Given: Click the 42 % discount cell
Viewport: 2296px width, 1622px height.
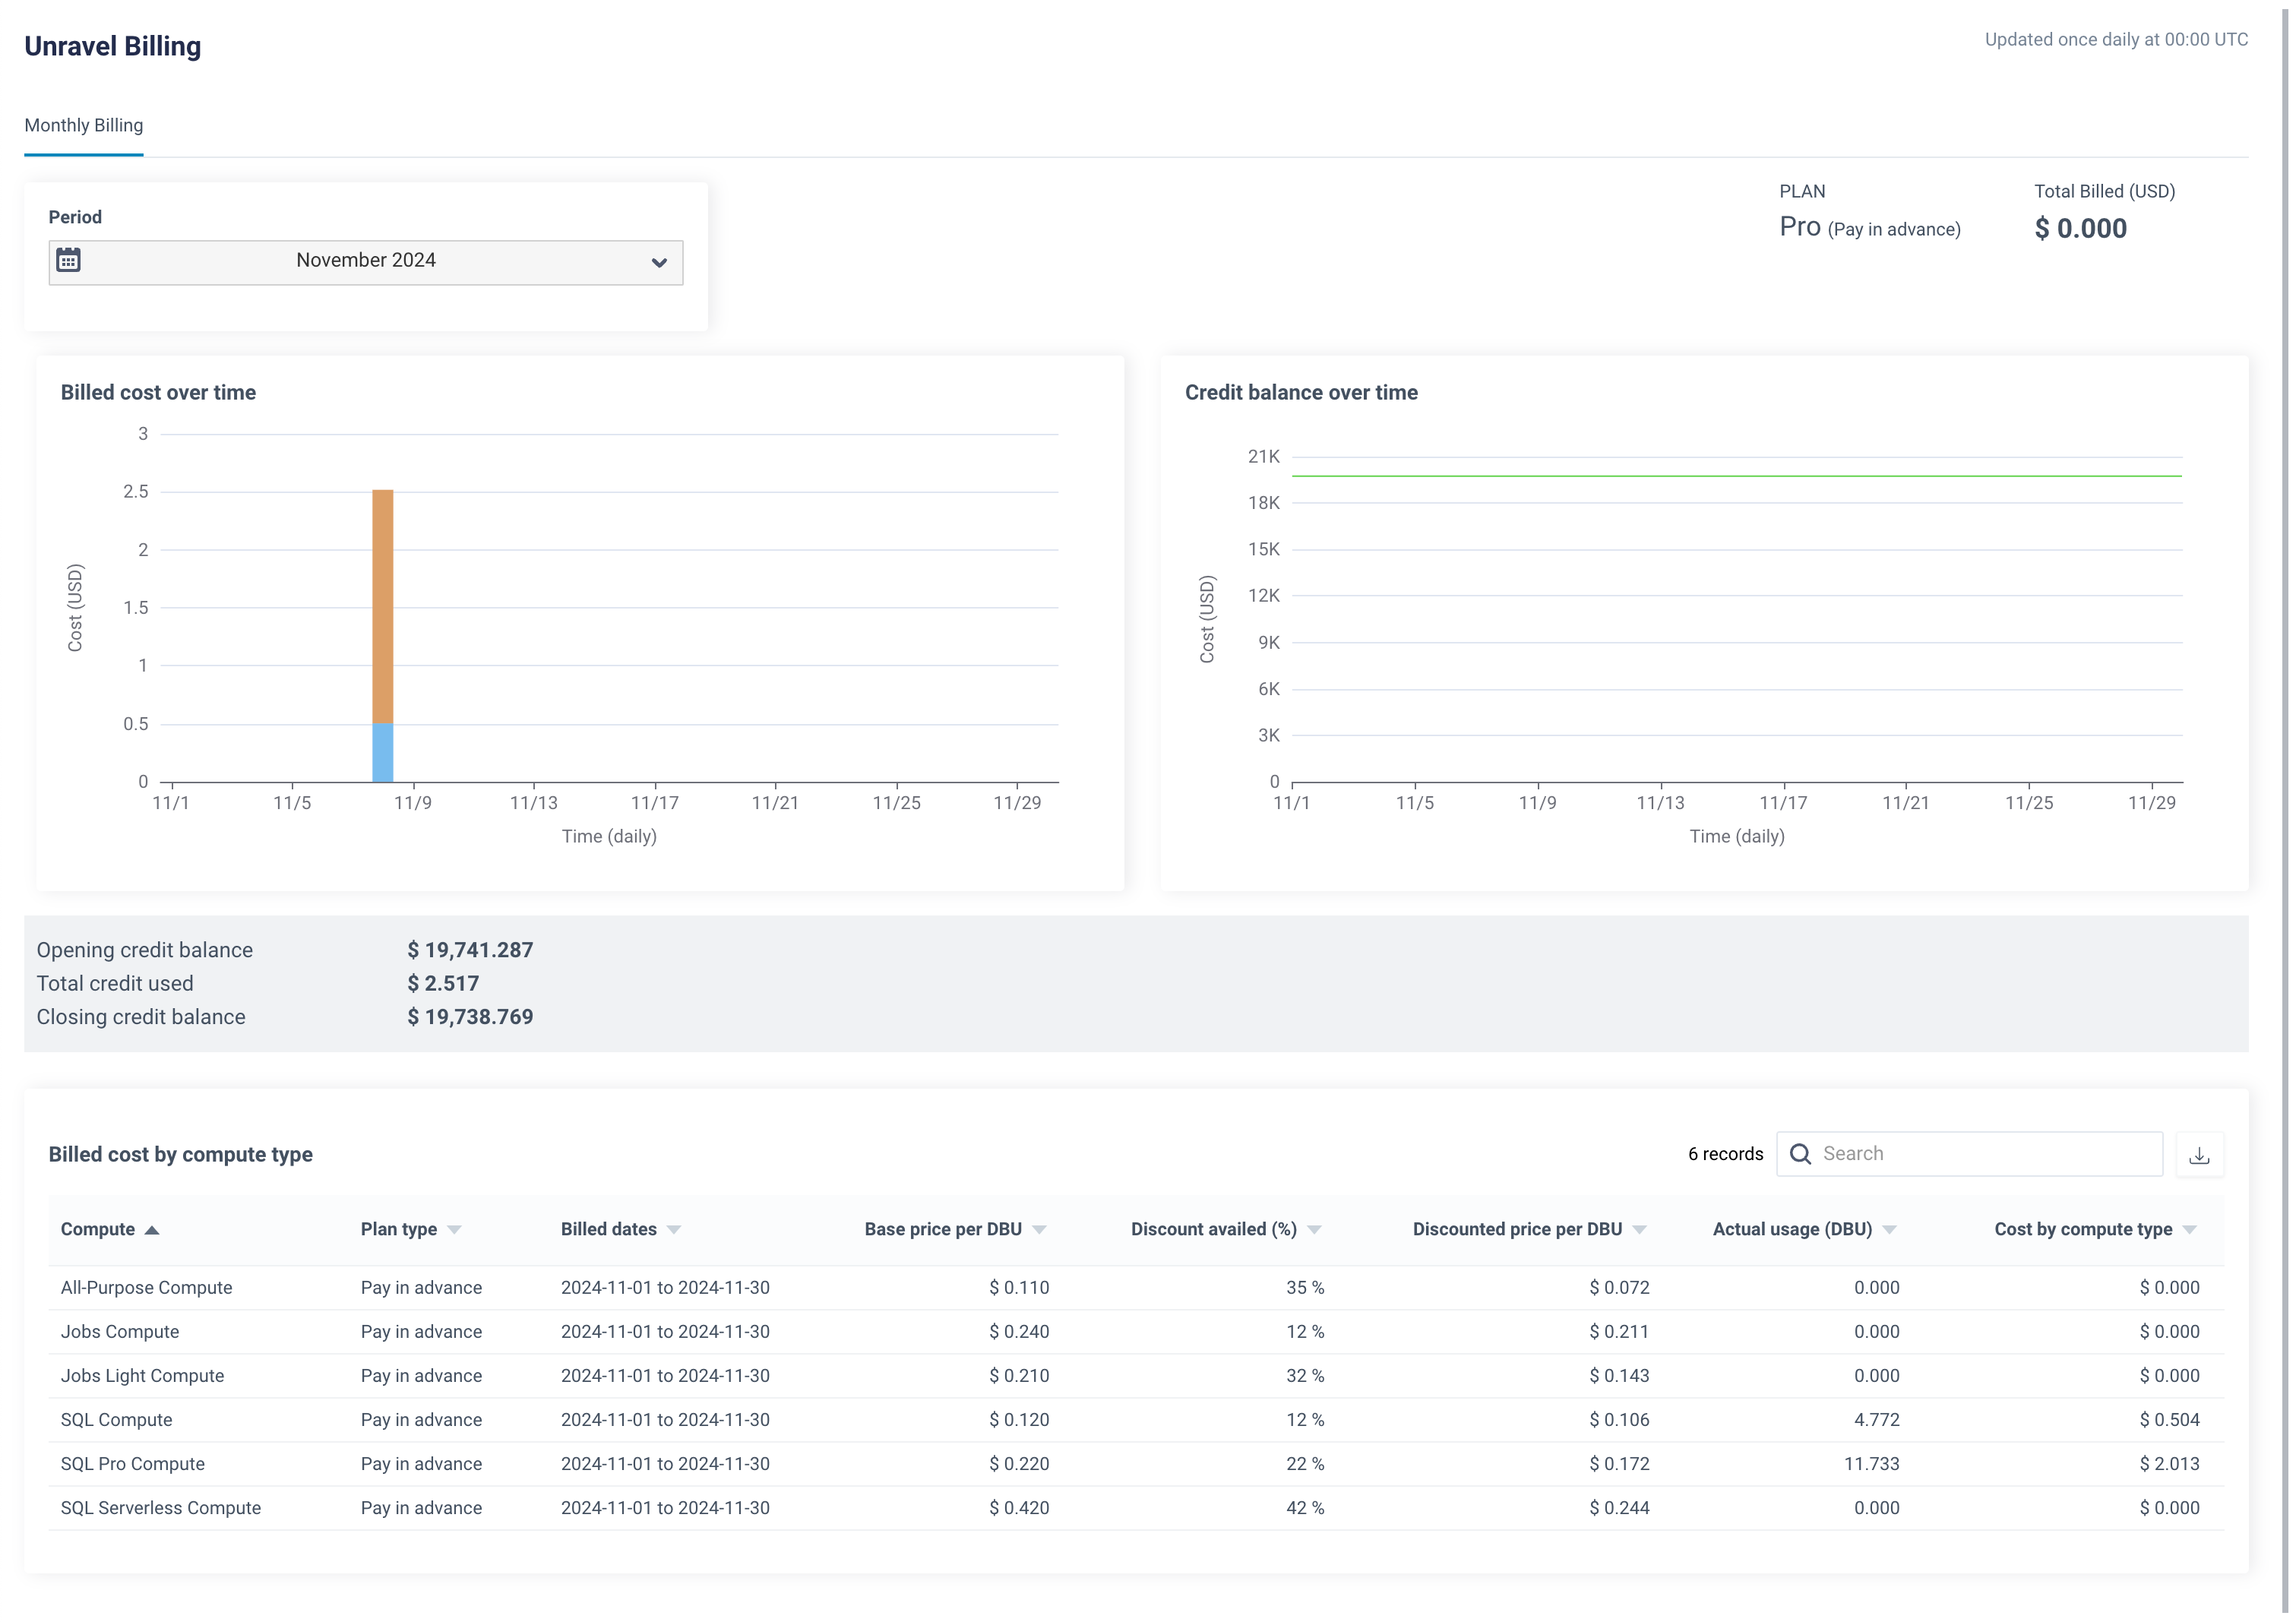Looking at the screenshot, I should [1305, 1508].
